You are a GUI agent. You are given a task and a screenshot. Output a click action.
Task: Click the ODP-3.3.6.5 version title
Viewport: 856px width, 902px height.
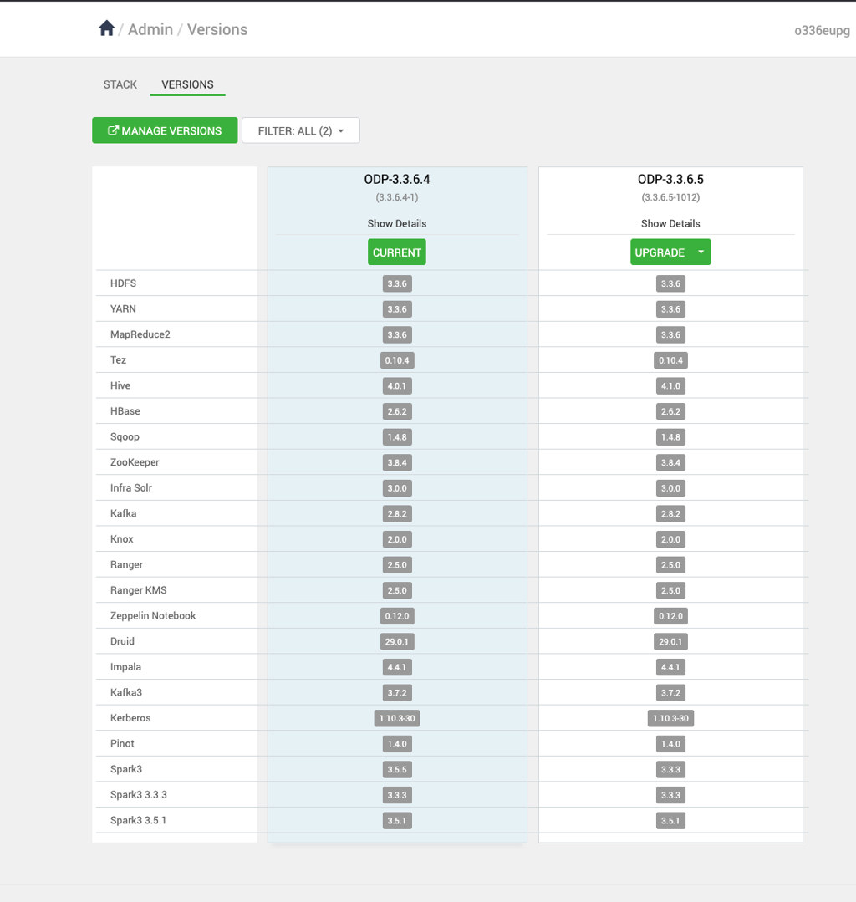(x=670, y=180)
